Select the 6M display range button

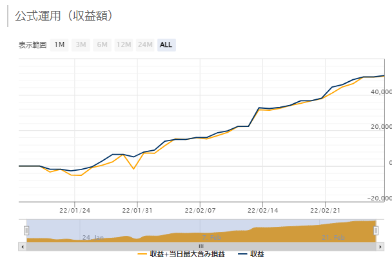tap(103, 45)
